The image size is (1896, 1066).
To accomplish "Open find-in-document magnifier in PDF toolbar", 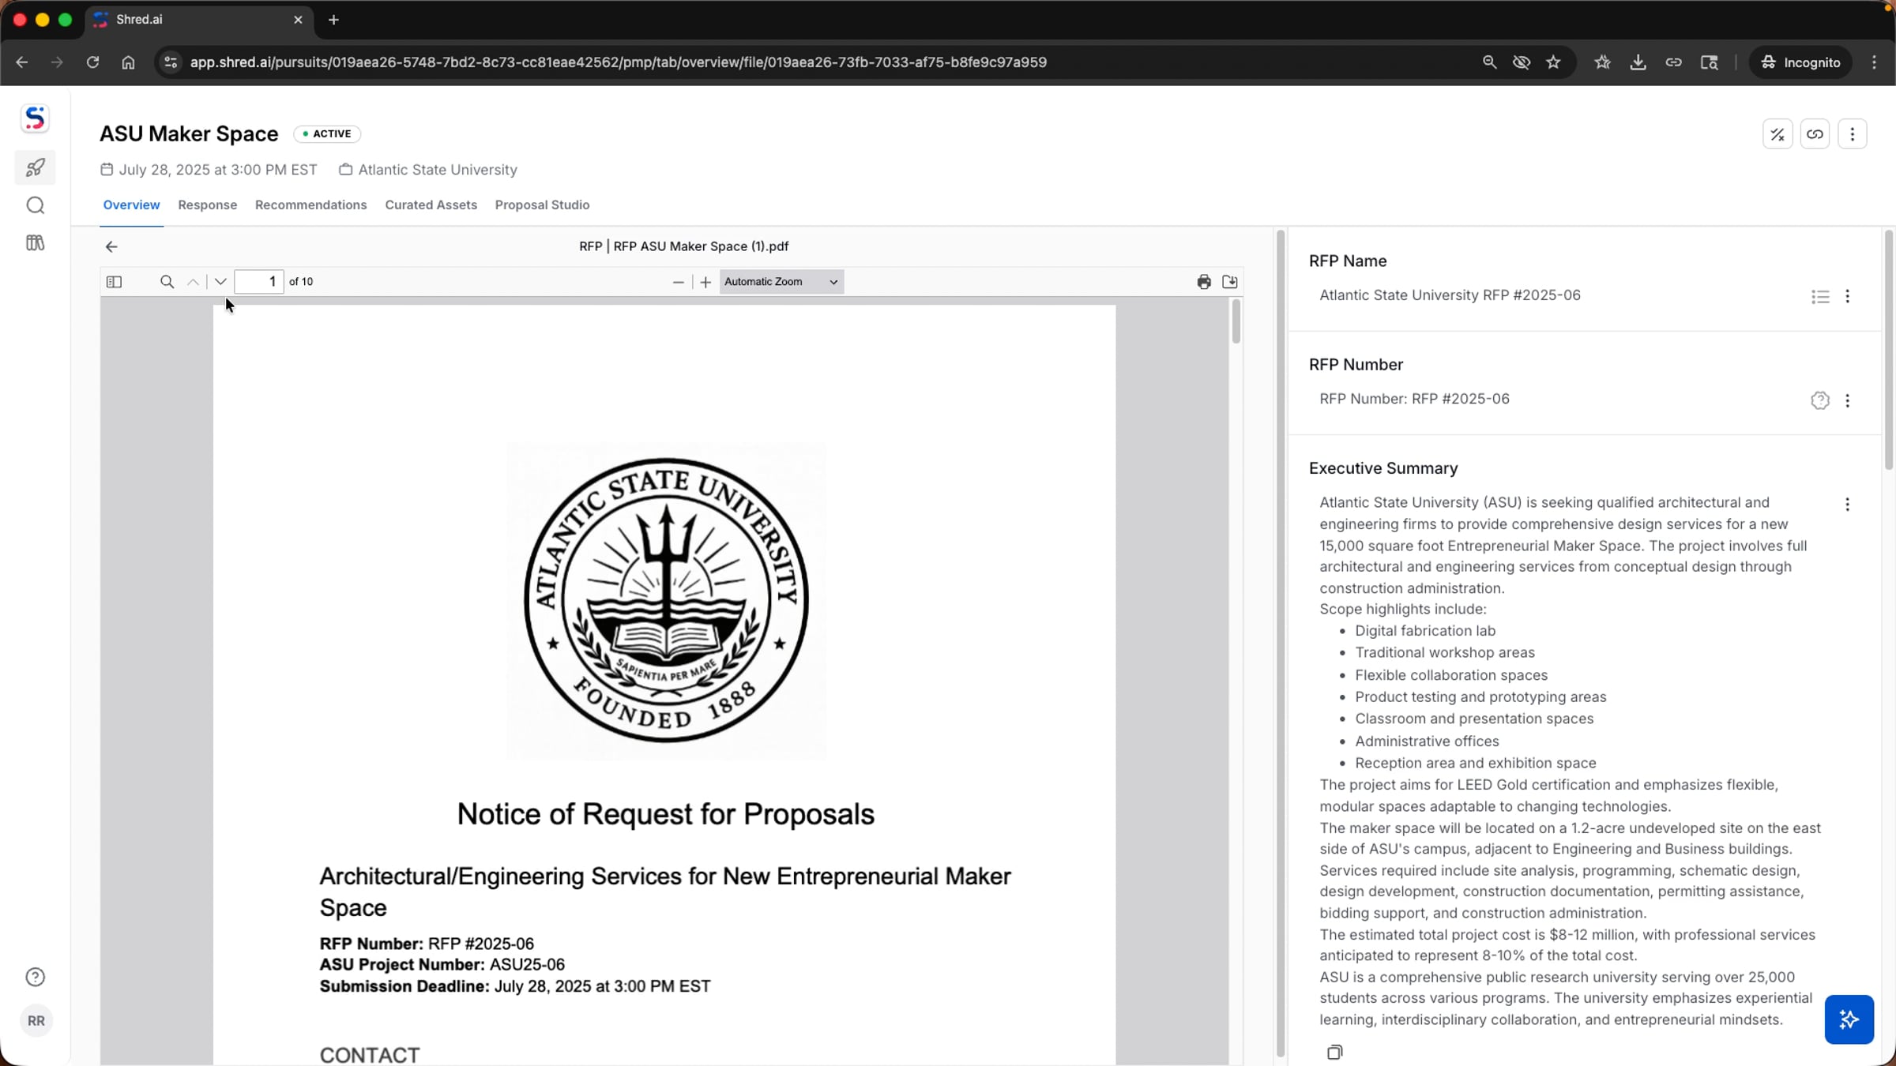I will coord(167,282).
